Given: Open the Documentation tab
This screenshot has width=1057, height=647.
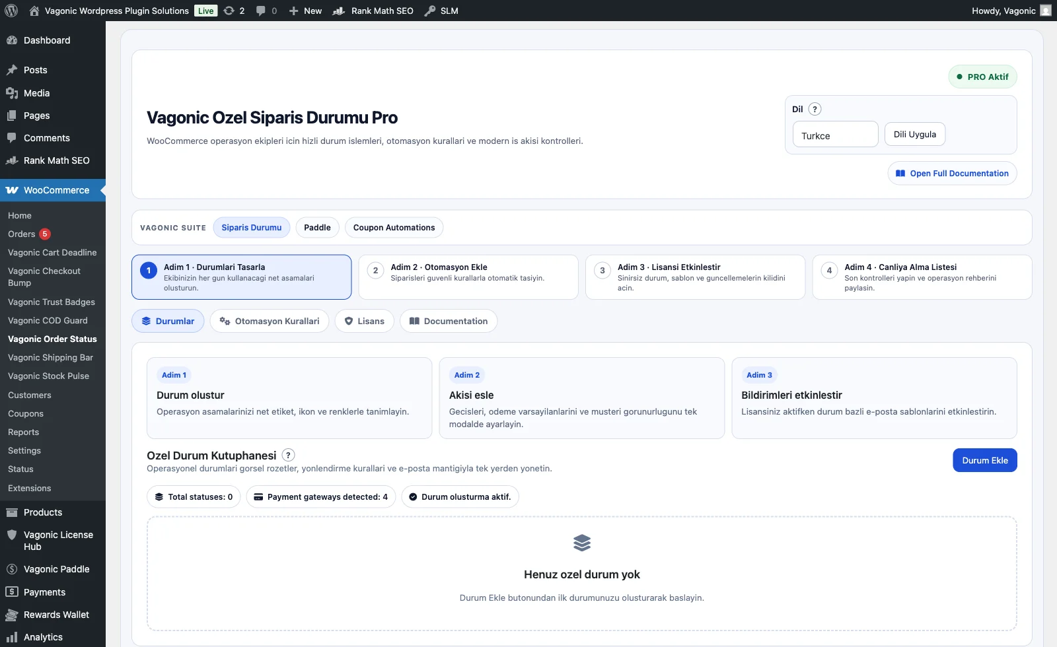Looking at the screenshot, I should click(x=449, y=321).
